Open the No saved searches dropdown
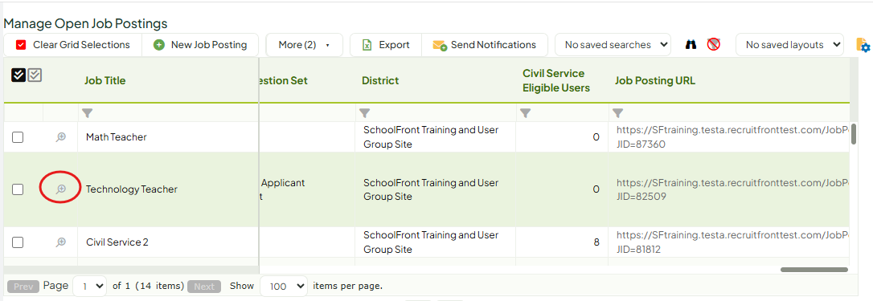This screenshot has height=301, width=873. point(613,45)
